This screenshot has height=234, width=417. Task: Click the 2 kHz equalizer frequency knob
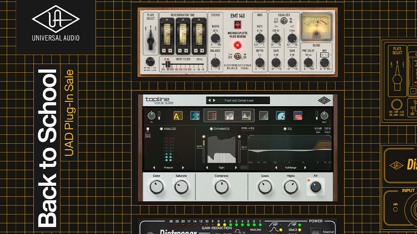click(x=292, y=38)
